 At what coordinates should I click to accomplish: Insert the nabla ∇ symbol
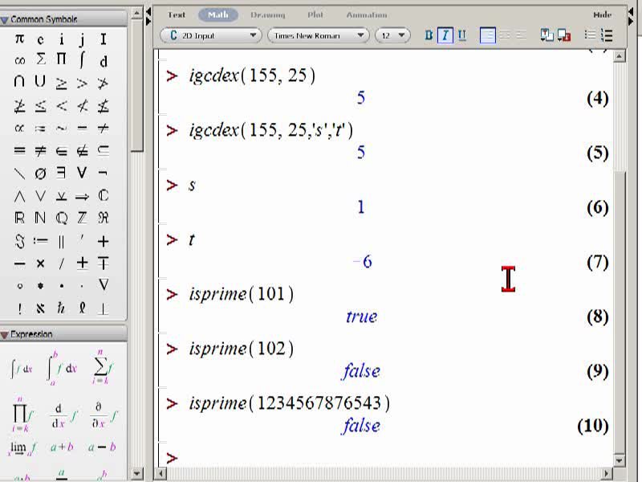coord(104,284)
